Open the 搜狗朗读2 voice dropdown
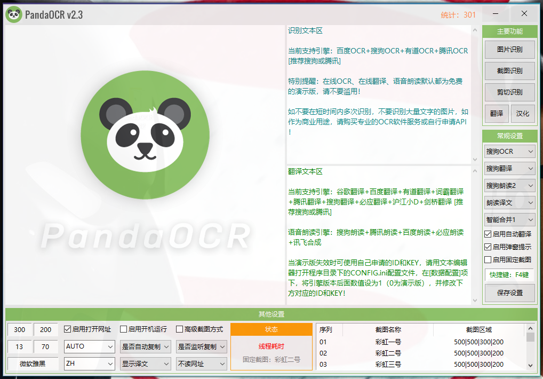Screen dimensions: 543x379 click(509, 185)
